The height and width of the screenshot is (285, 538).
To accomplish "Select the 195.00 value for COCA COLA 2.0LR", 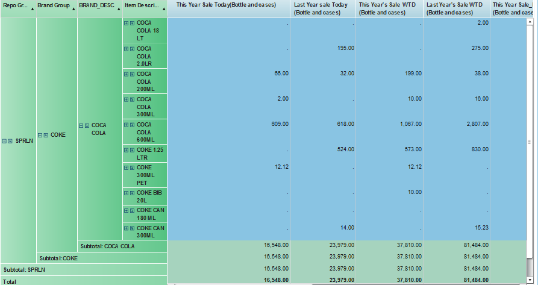I will (346, 48).
